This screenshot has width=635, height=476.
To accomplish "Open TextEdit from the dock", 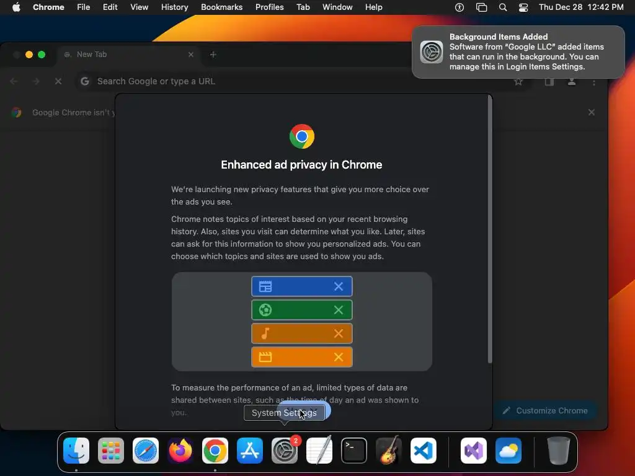I will (319, 451).
